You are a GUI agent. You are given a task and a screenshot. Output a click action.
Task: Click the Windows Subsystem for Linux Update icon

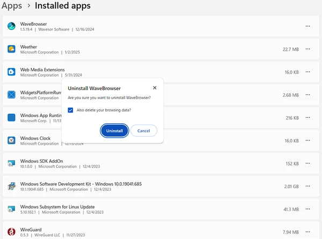tap(11, 209)
